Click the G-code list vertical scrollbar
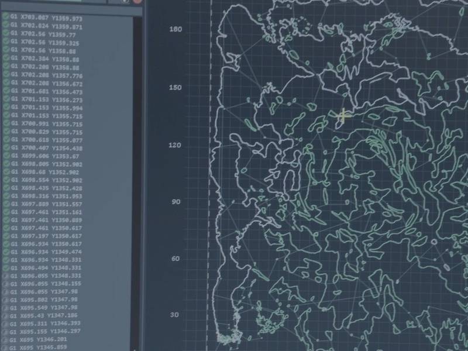Screen dimensions: 468x351 [x=139, y=175]
